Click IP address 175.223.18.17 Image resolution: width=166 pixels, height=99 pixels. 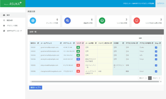click(68, 71)
